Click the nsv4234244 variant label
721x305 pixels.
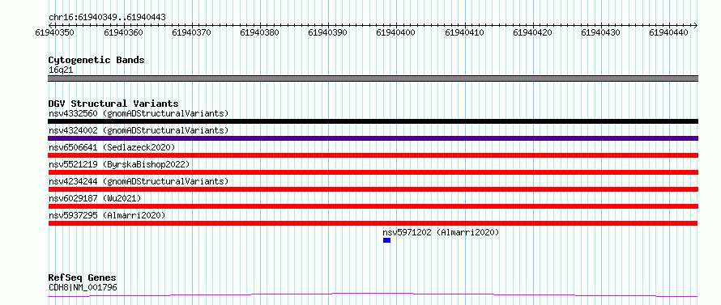tap(139, 181)
